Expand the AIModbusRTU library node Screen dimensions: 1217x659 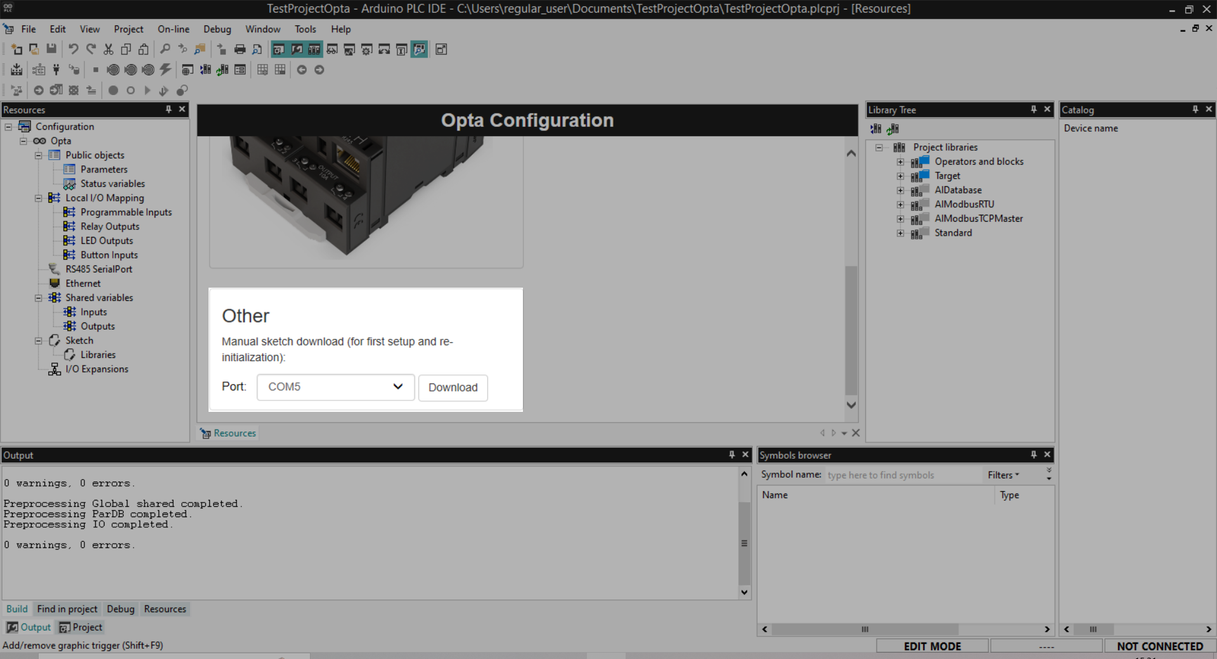(900, 204)
